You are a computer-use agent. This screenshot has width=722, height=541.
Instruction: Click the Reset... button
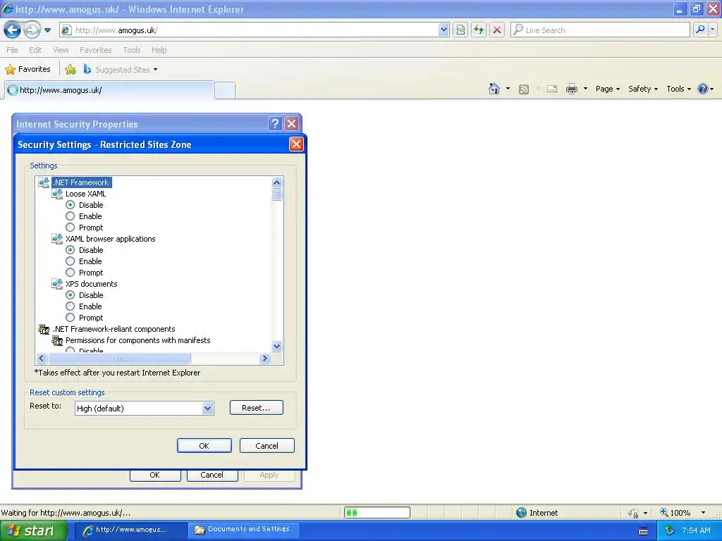tap(257, 408)
